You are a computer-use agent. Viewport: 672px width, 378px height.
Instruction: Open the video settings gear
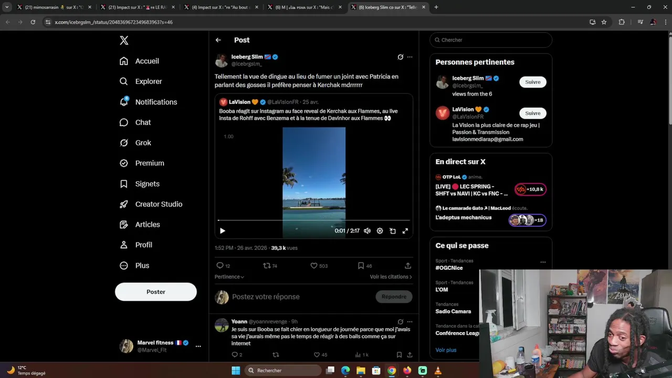coord(380,231)
